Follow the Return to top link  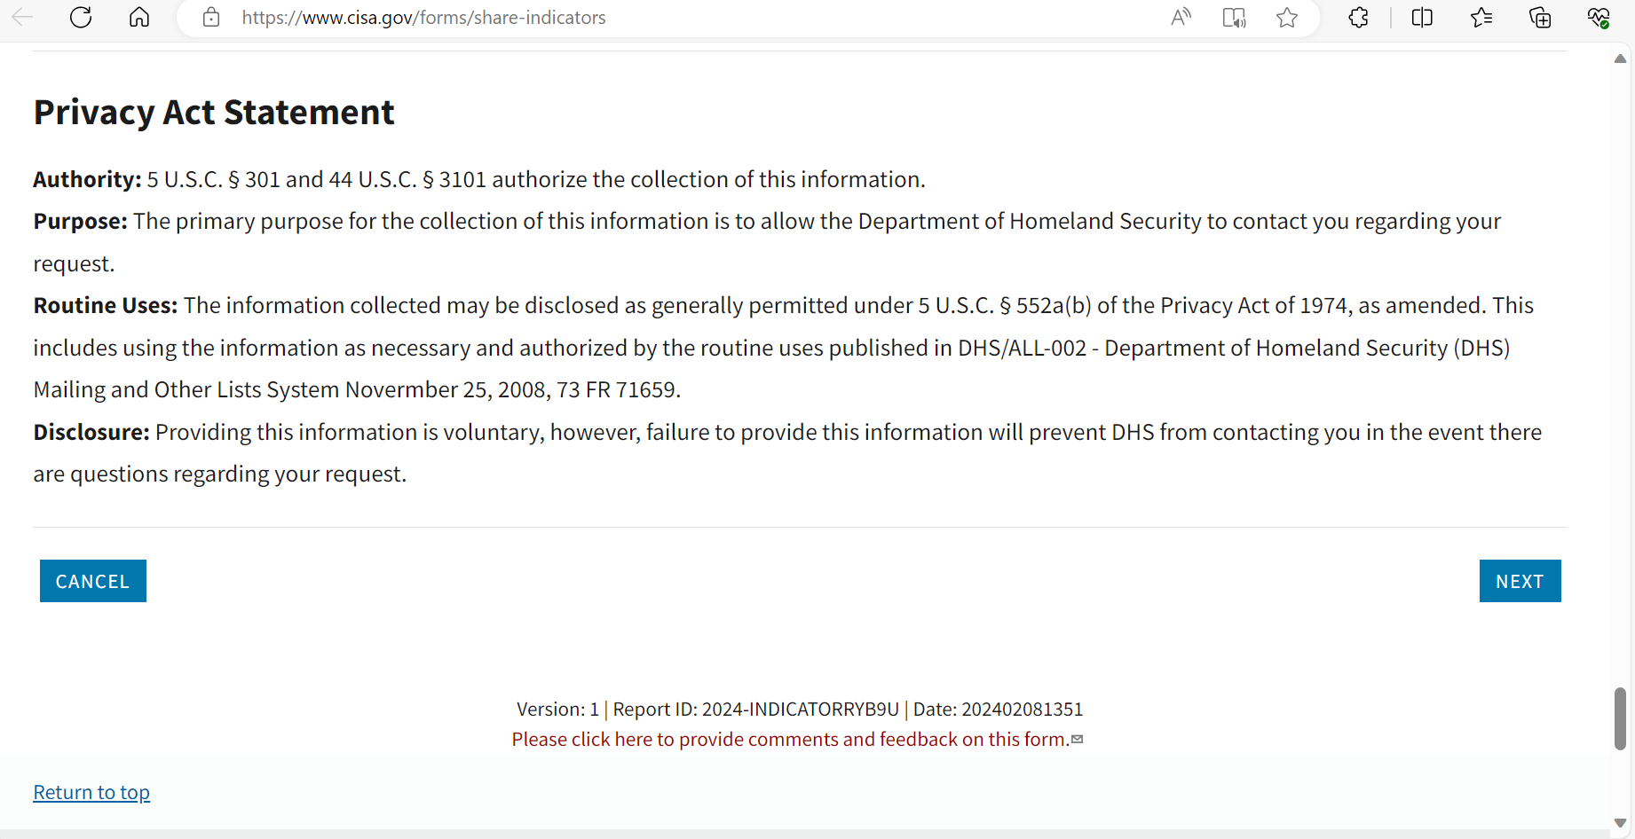(91, 792)
